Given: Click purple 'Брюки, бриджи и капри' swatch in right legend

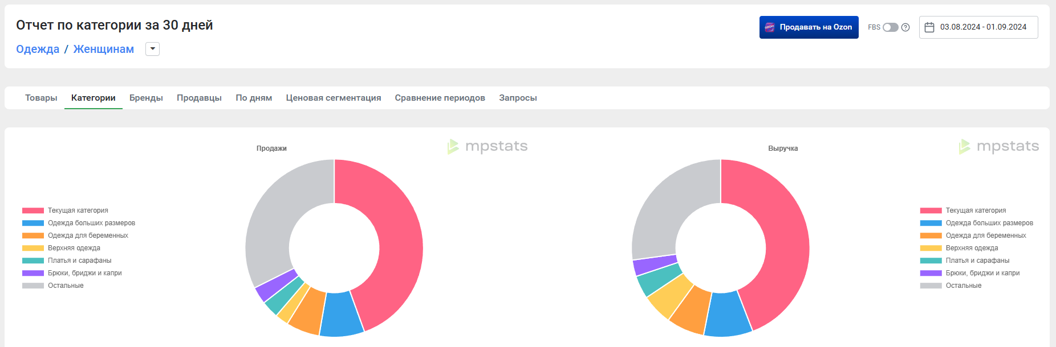Looking at the screenshot, I should click(931, 273).
